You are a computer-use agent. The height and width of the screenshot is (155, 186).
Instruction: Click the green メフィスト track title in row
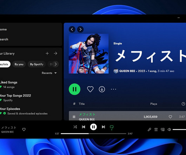(x=87, y=114)
